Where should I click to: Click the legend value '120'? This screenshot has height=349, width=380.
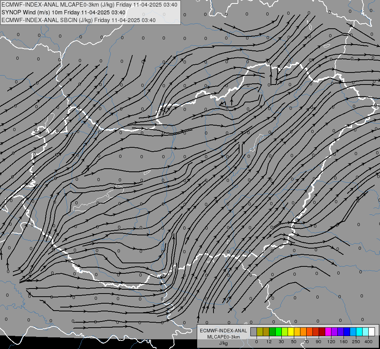tap(331, 342)
